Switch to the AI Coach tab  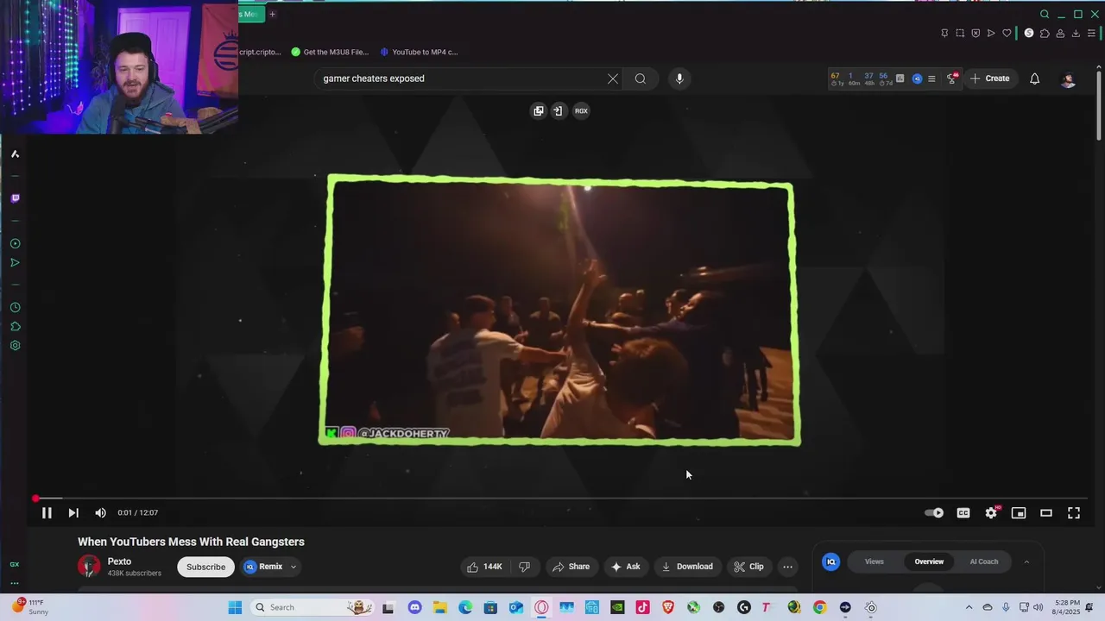[x=984, y=561]
